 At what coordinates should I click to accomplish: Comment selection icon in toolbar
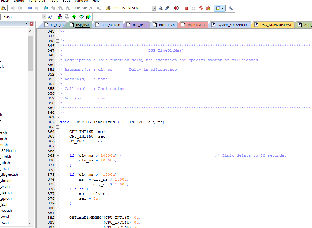92,8
